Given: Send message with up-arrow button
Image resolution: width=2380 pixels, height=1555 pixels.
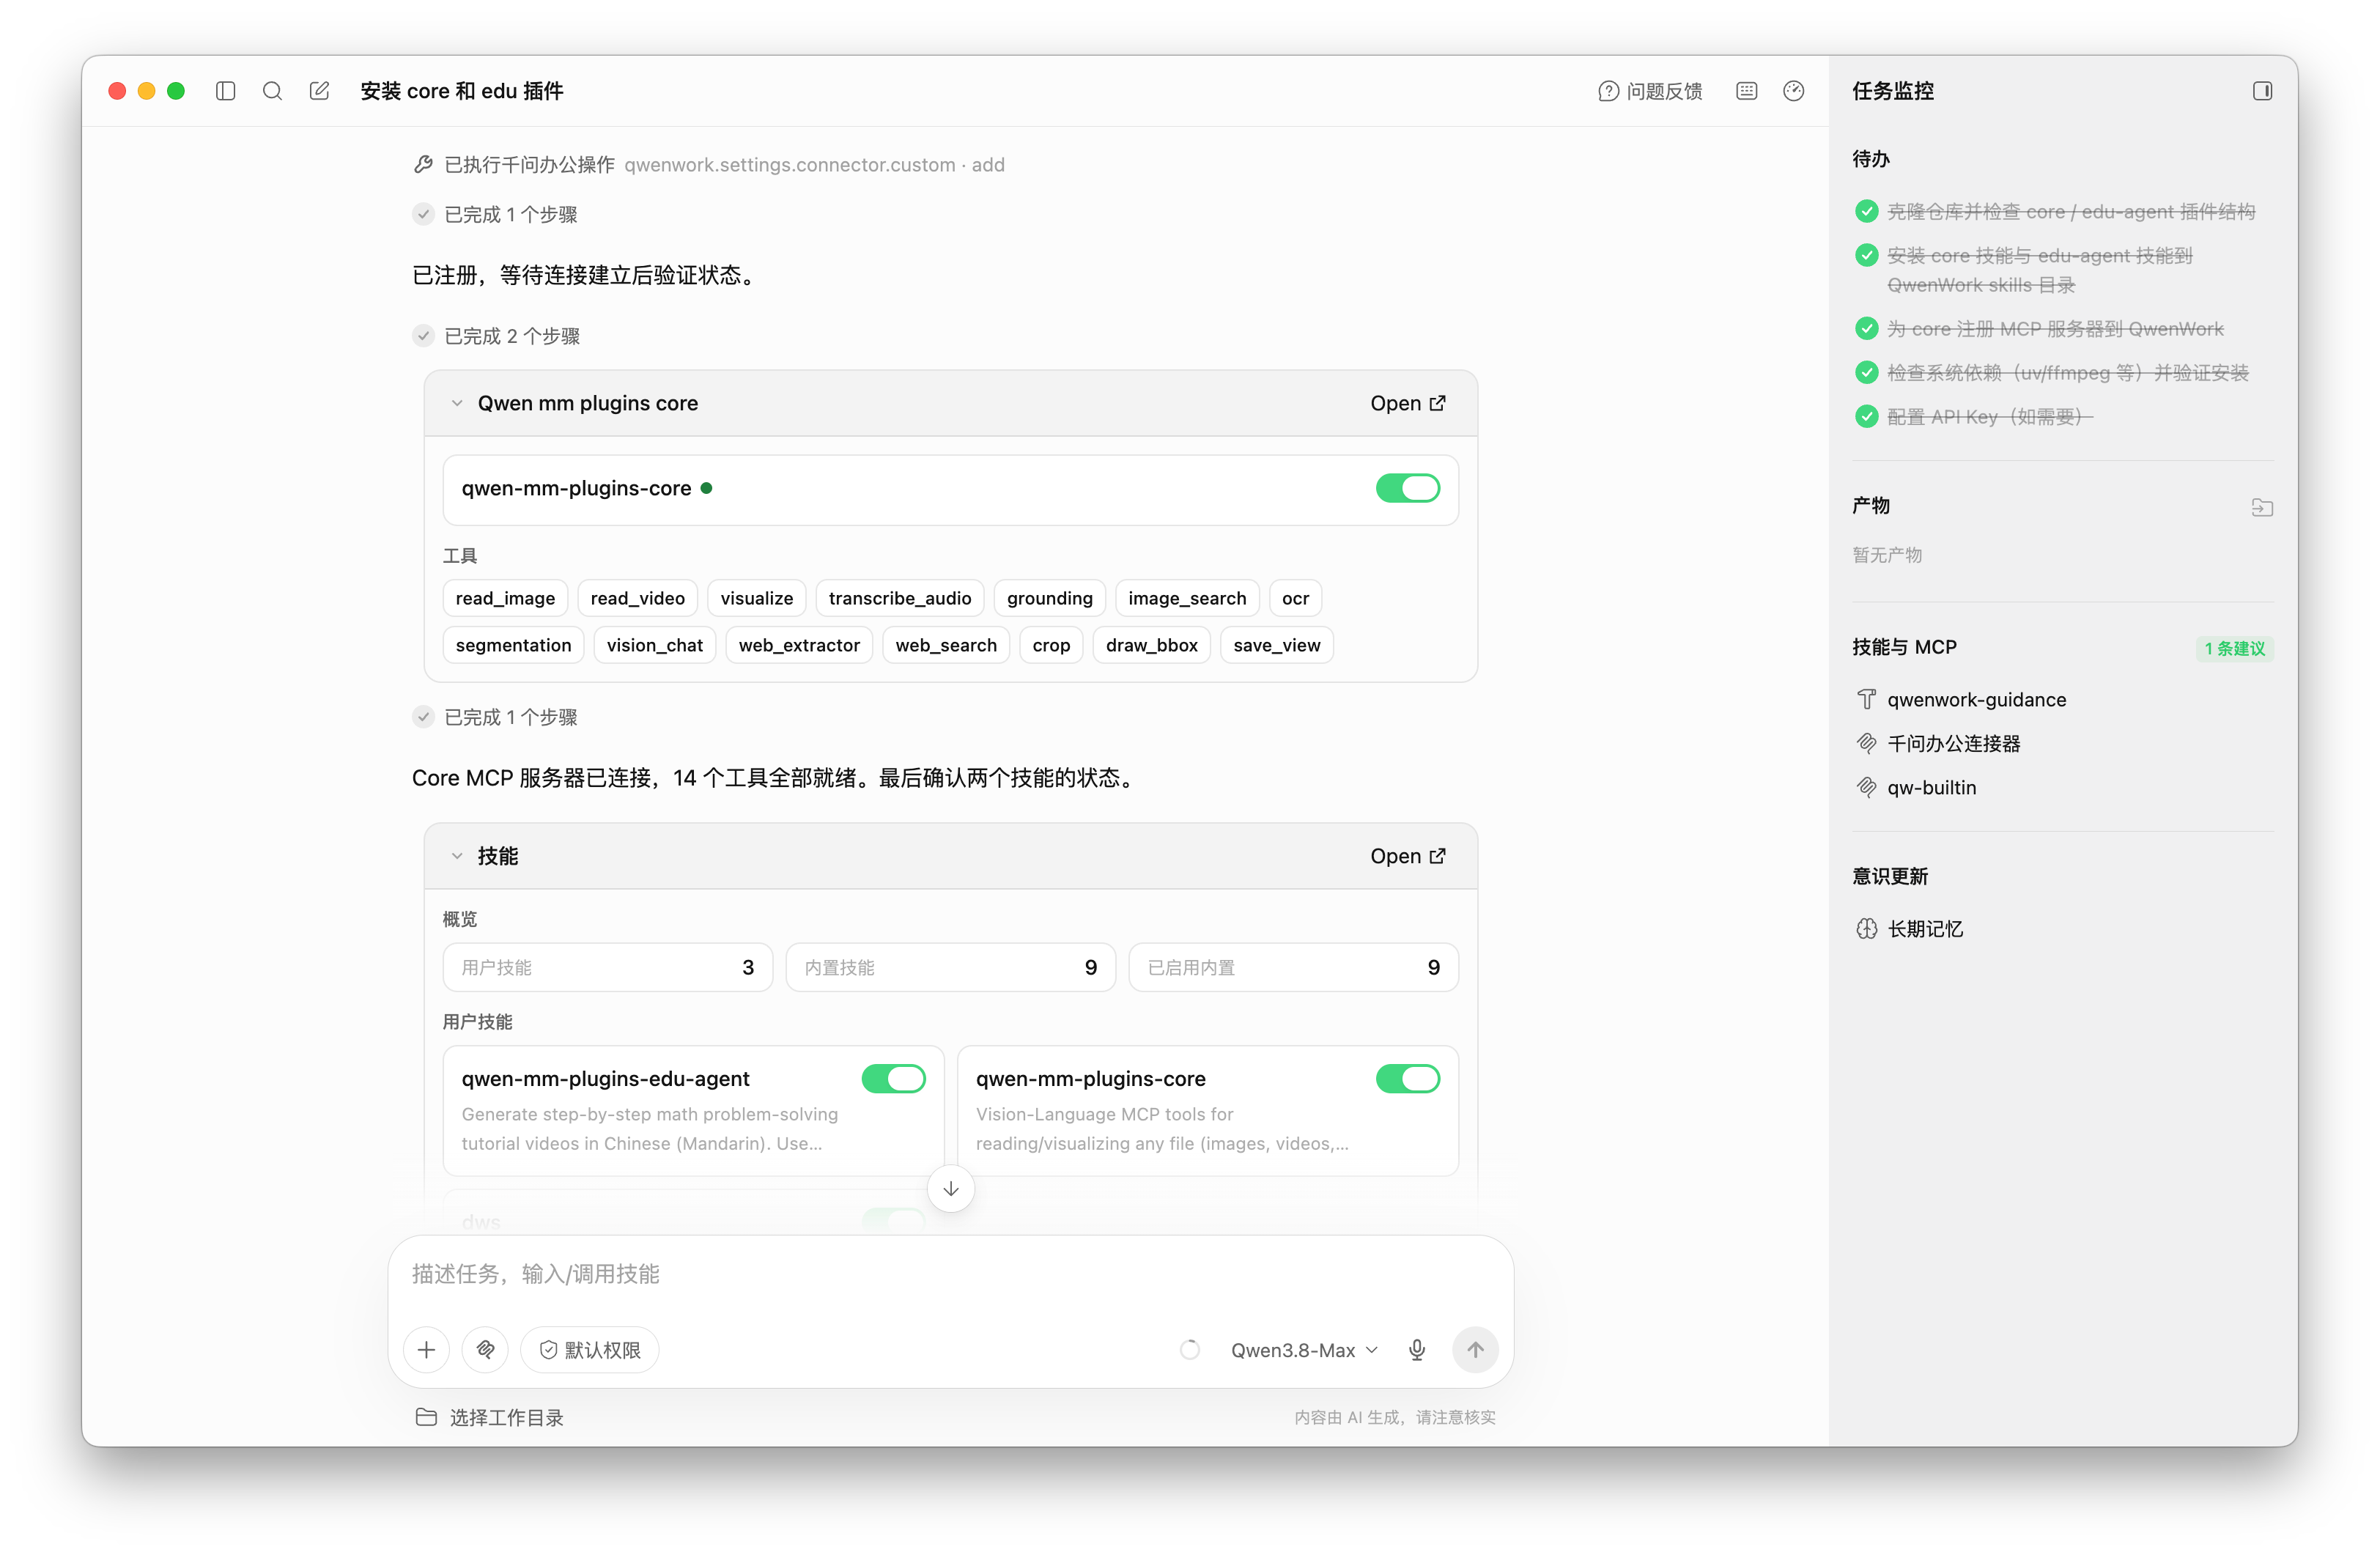Looking at the screenshot, I should click(1475, 1350).
